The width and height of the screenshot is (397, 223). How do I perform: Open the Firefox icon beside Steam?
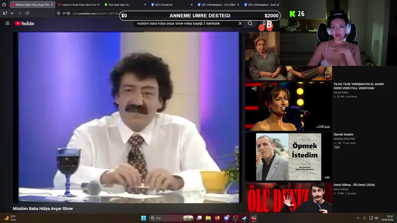coord(254,218)
